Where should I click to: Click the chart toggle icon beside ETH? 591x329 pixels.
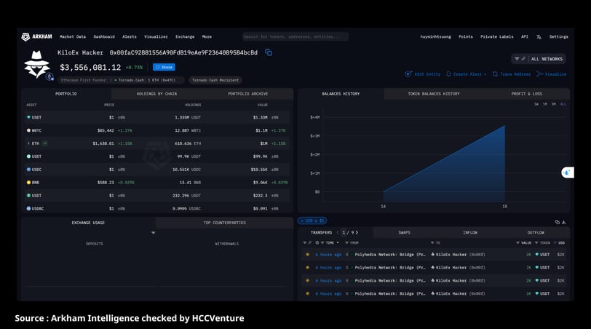point(45,143)
